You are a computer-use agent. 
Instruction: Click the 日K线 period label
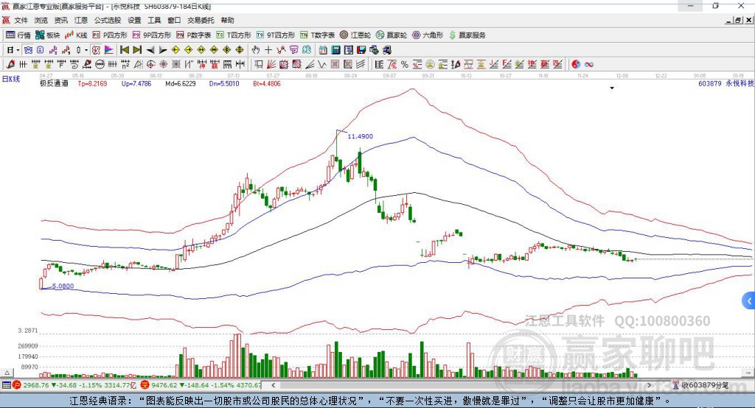[11, 79]
